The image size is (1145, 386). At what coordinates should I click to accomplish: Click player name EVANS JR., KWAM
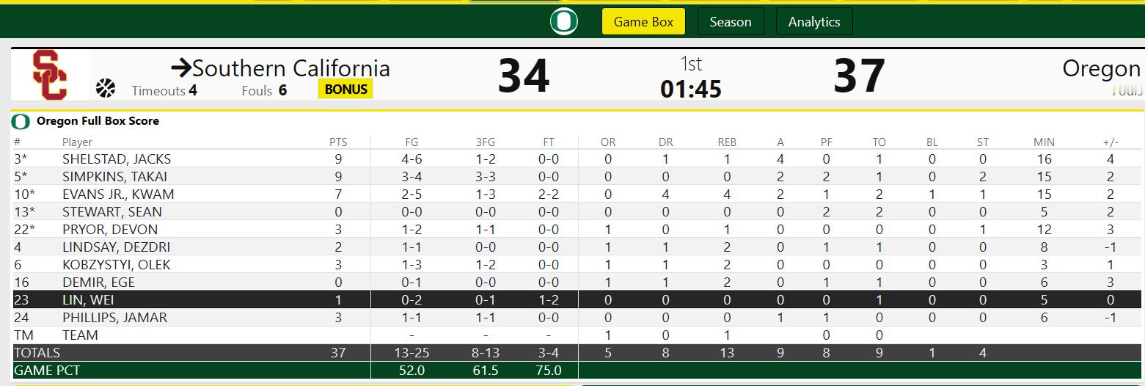(x=118, y=194)
